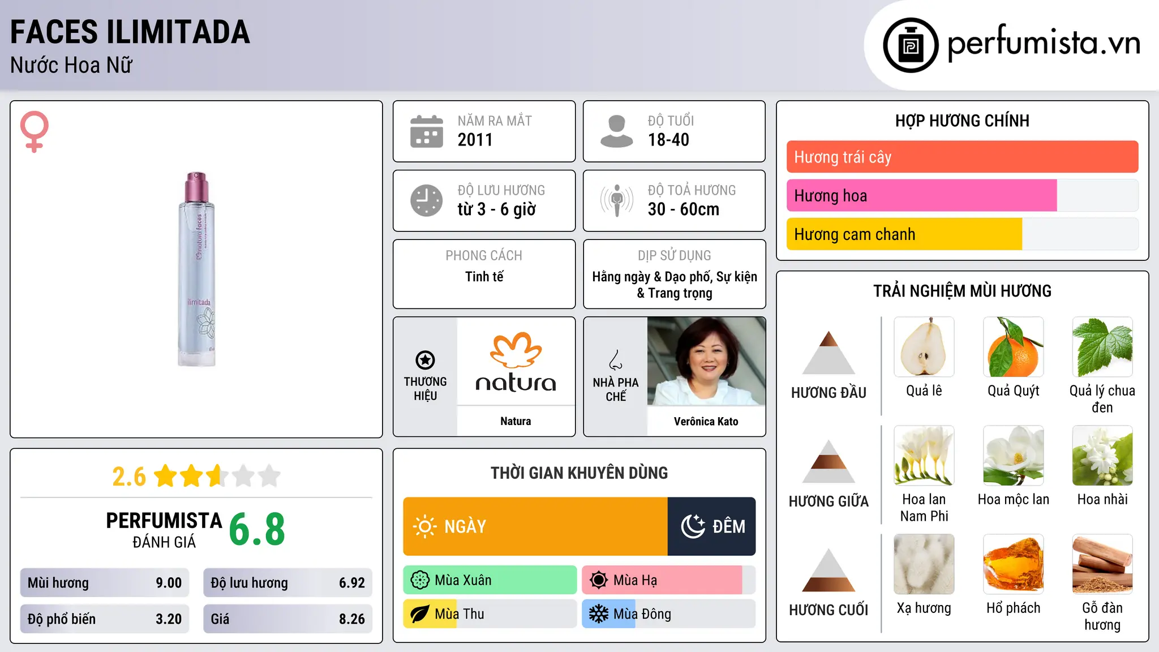Click the leaf icon for Mùa Thu

tap(420, 614)
